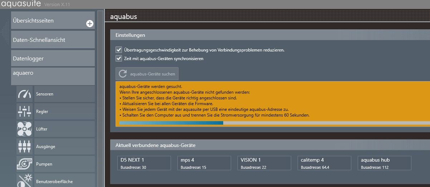This screenshot has width=430, height=187.
Task: Select the mps 4 device card
Action: [204, 163]
